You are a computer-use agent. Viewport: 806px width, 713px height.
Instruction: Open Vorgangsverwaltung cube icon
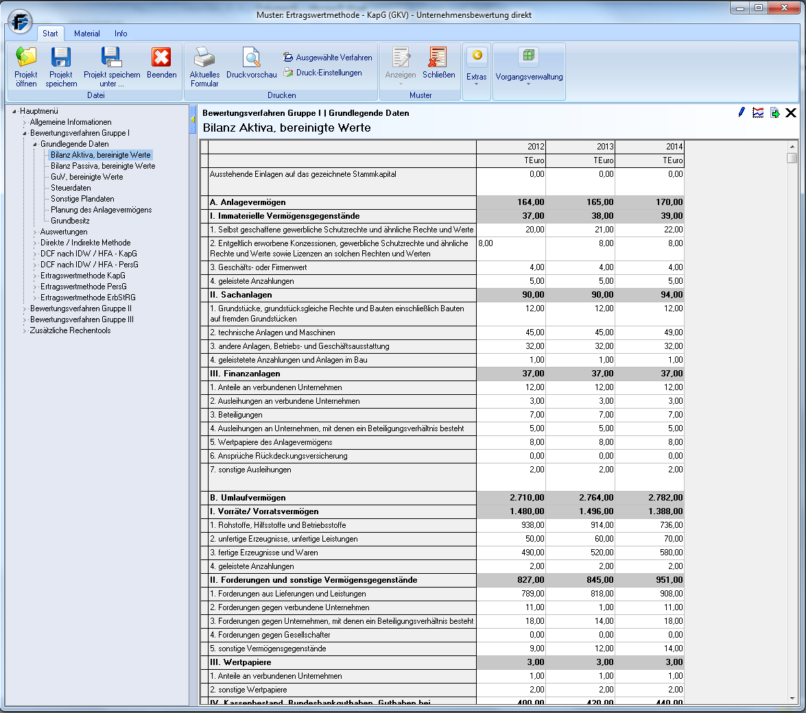[528, 55]
